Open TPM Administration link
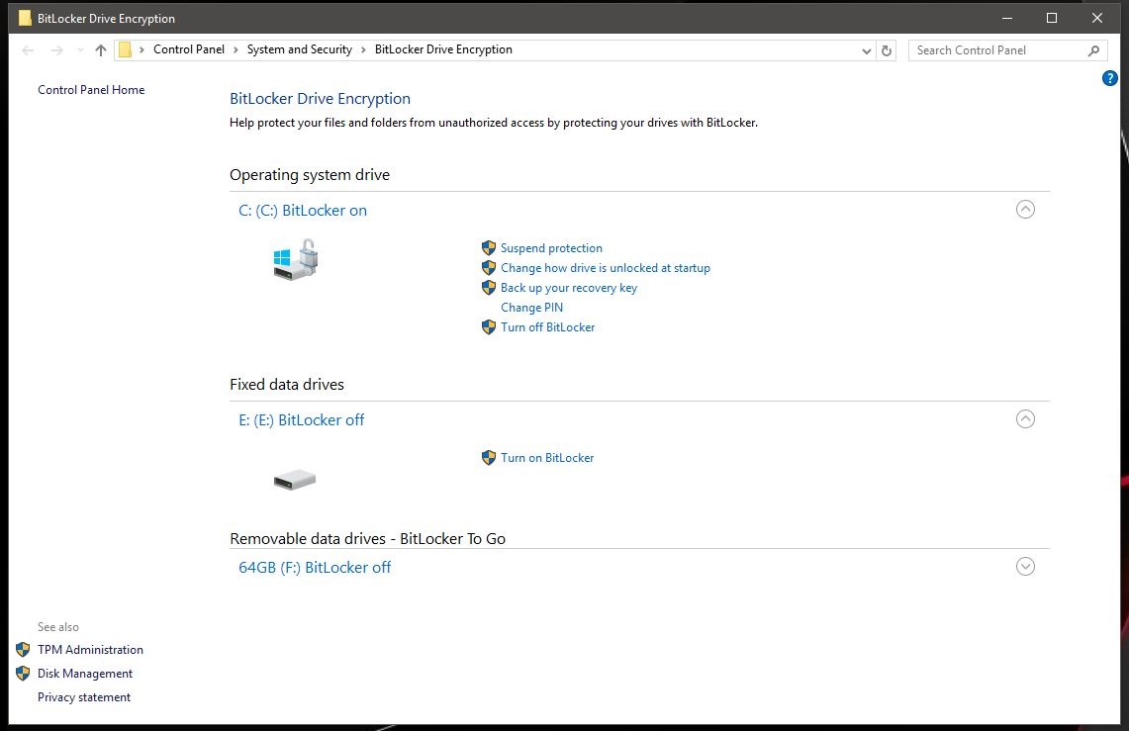 (x=90, y=650)
